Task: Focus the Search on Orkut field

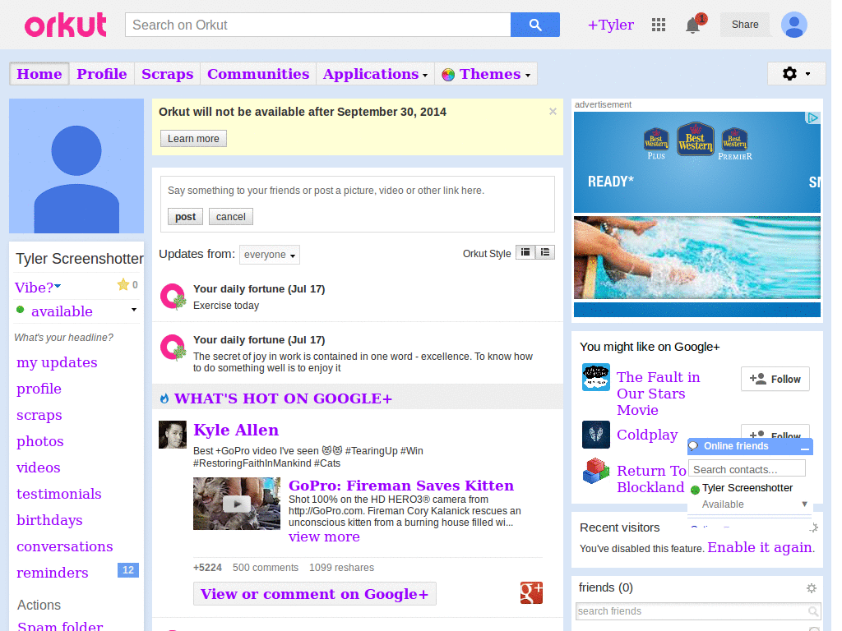Action: tap(318, 25)
